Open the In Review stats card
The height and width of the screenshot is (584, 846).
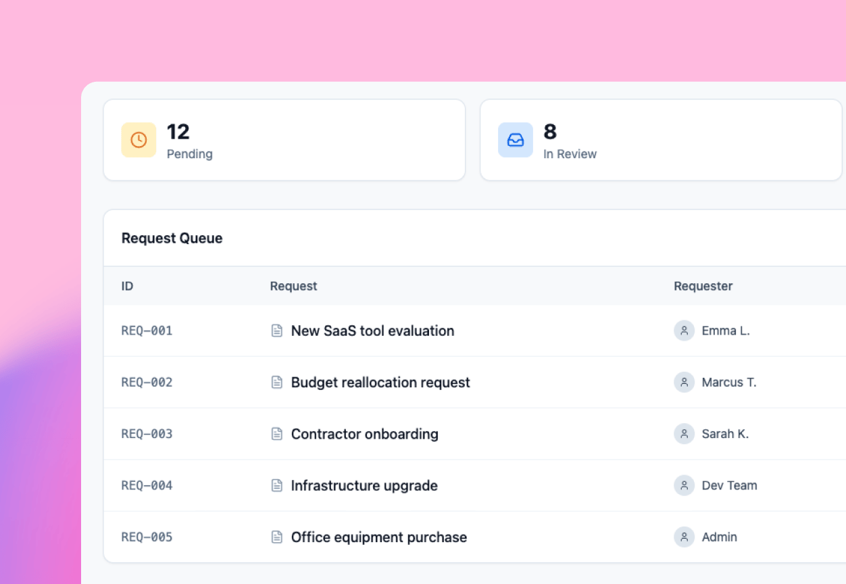pos(661,140)
